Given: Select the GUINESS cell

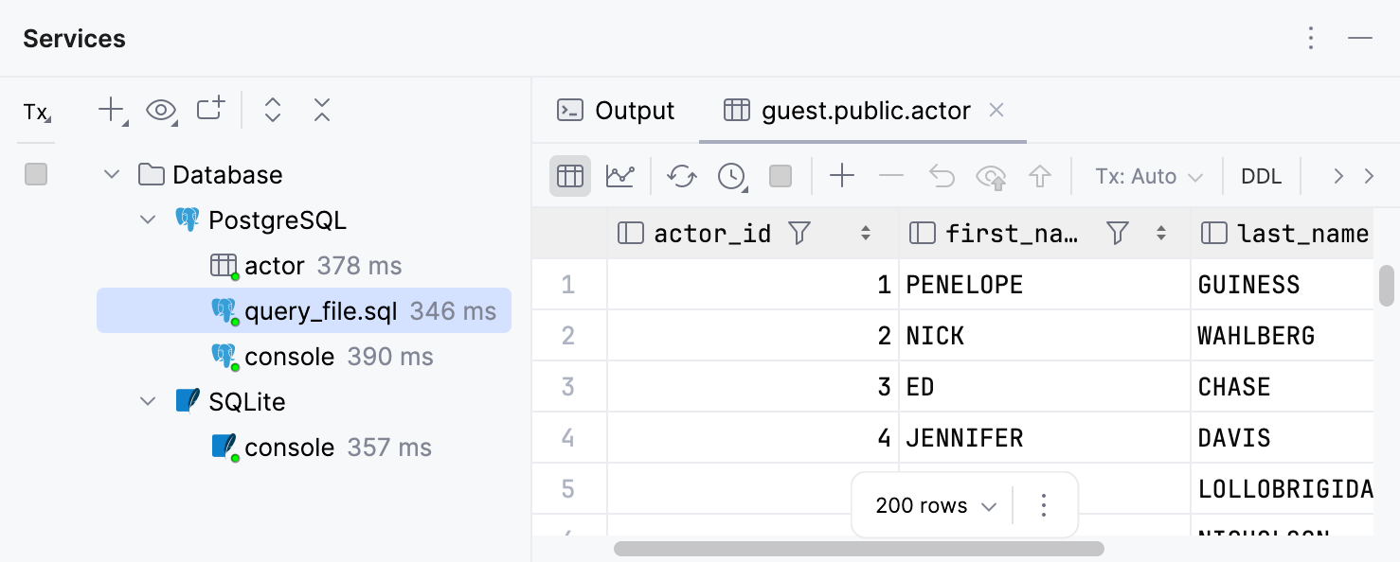Looking at the screenshot, I should point(1283,285).
